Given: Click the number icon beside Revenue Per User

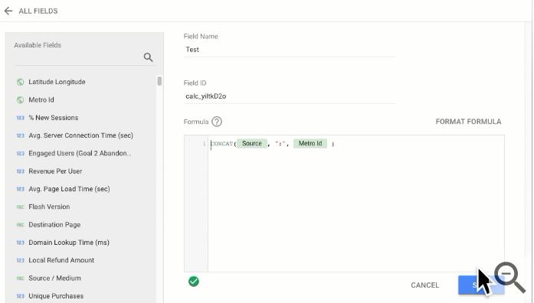Looking at the screenshot, I should 21,171.
